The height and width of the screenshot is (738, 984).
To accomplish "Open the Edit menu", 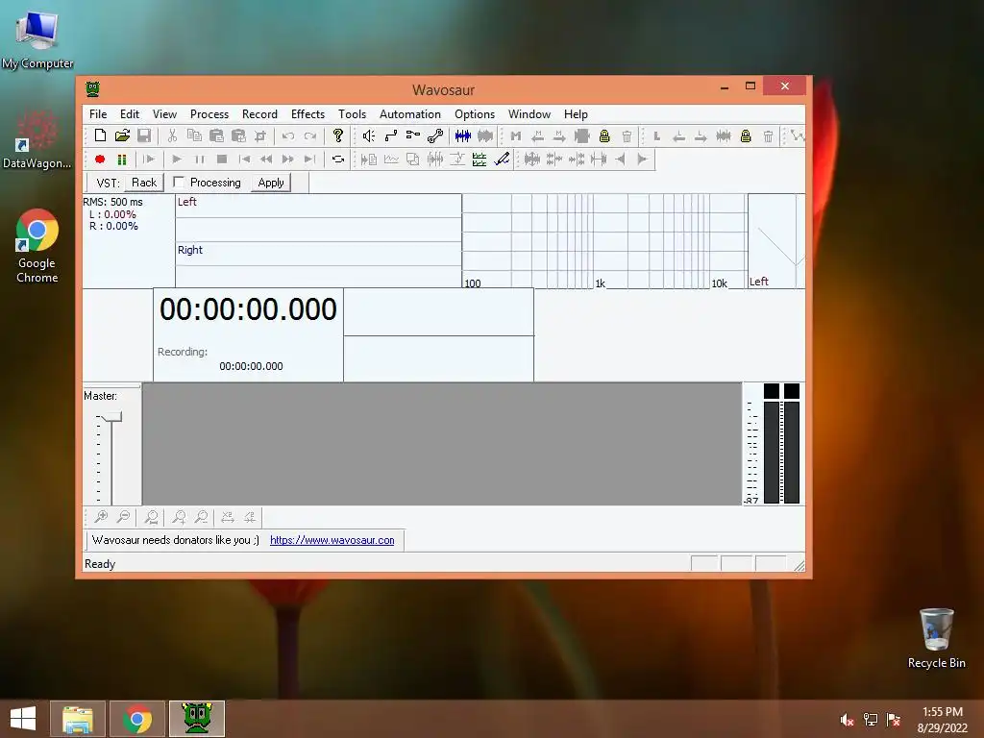I will [x=130, y=114].
